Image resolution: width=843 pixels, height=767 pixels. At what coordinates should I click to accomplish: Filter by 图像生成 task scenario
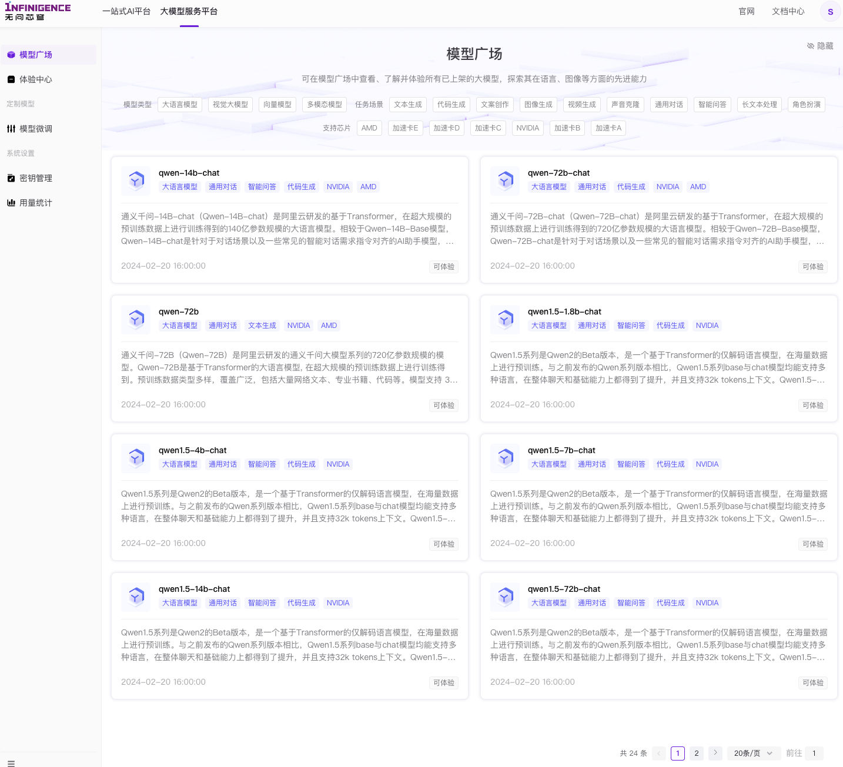click(538, 105)
